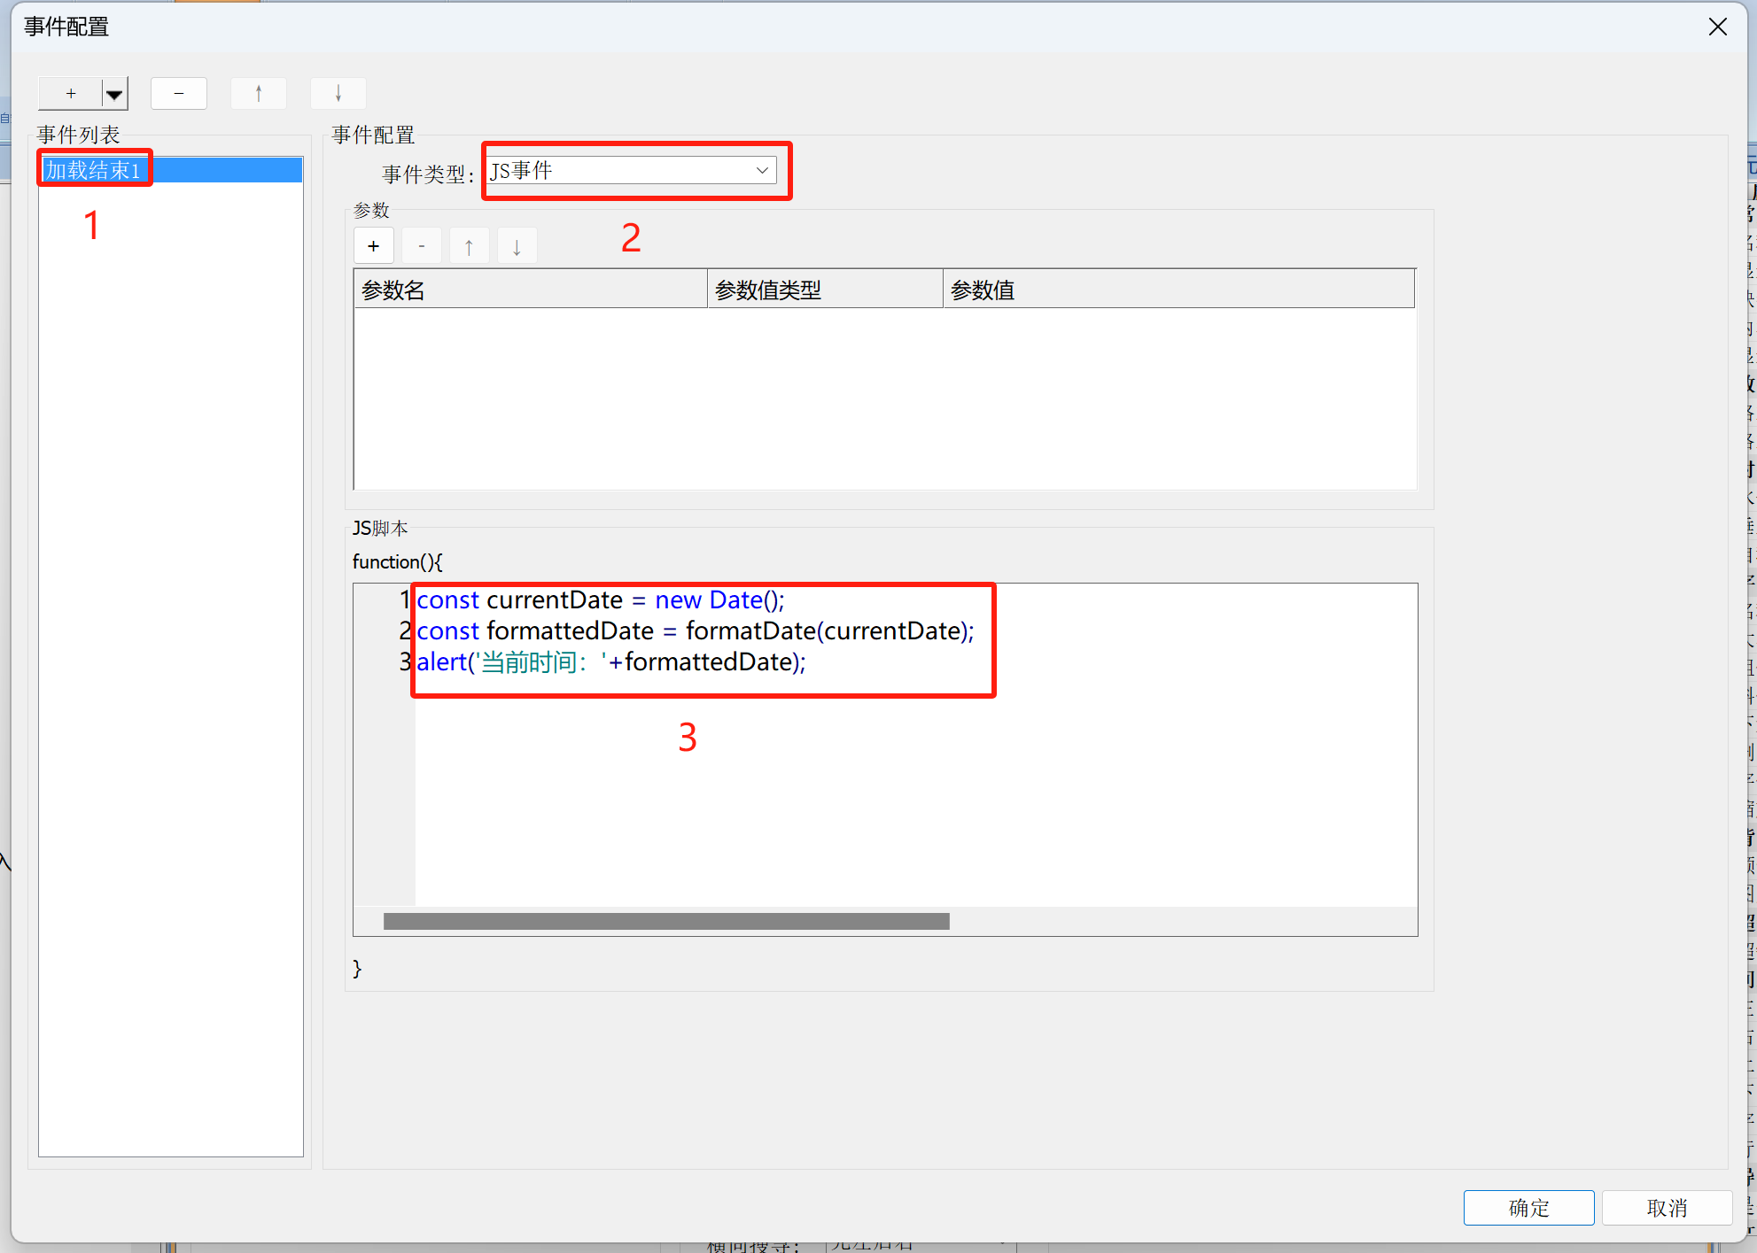This screenshot has height=1253, width=1757.
Task: Move the parameter down with the arrow icon
Action: [517, 246]
